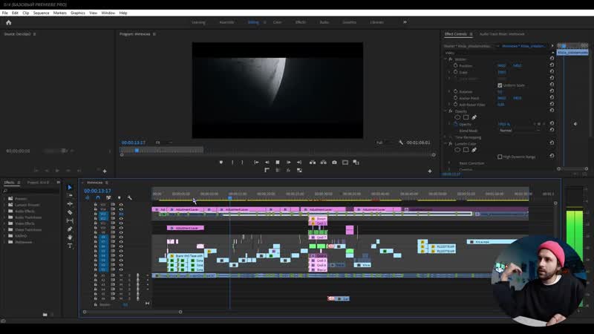This screenshot has height=334, width=594.
Task: Select the Pen tool in tools panel
Action: point(70,229)
